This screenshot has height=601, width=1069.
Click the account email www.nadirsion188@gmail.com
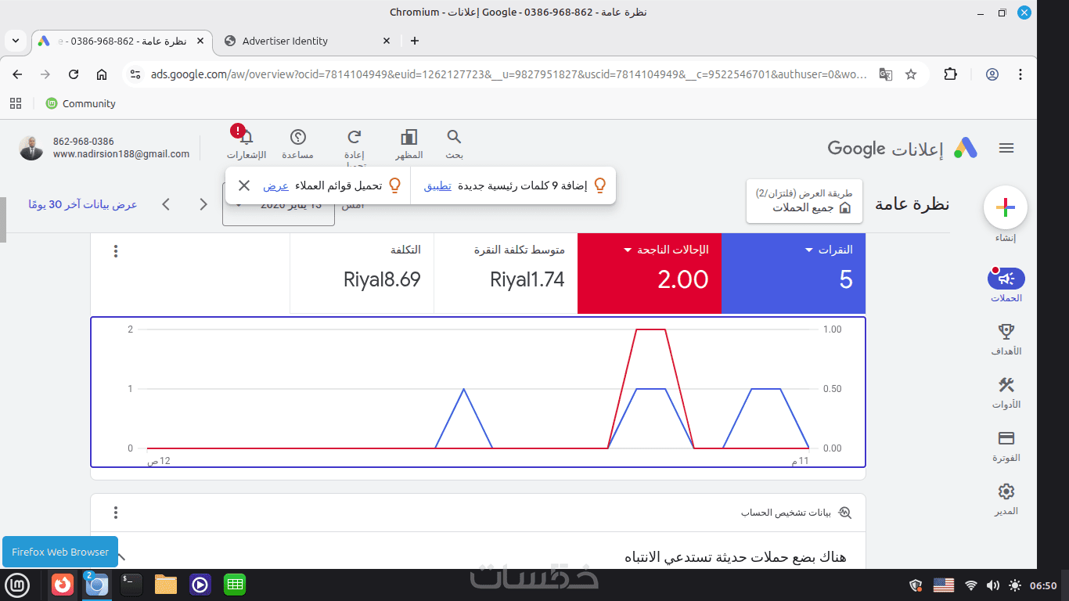[121, 154]
